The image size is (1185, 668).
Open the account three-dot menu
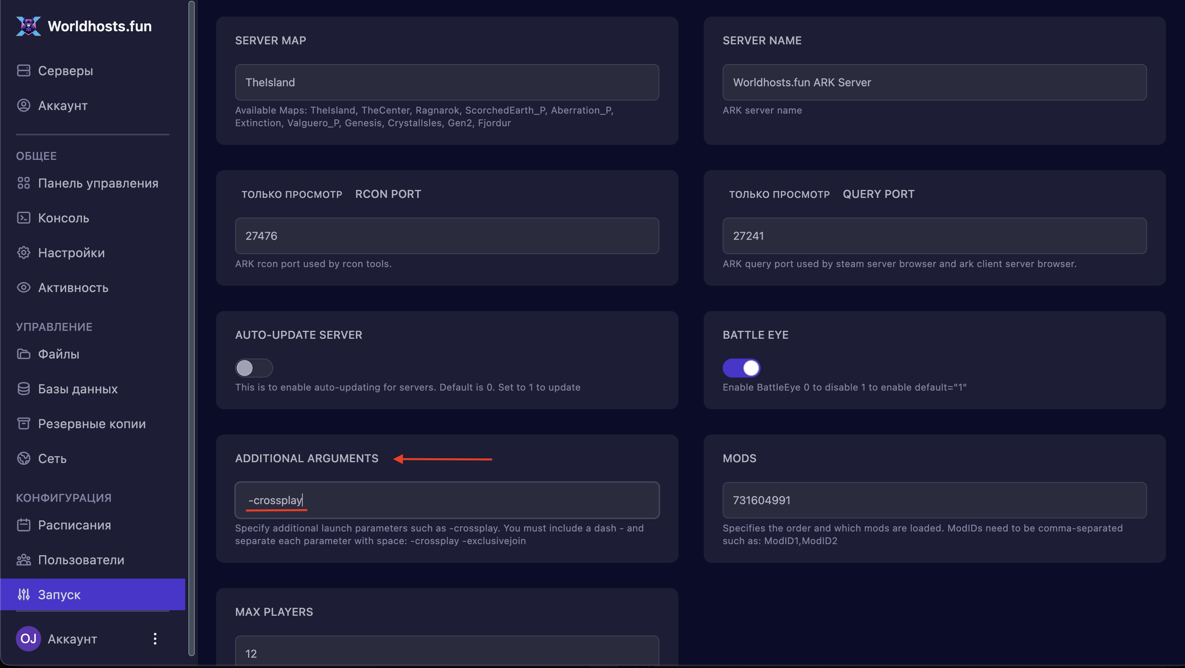coord(155,639)
